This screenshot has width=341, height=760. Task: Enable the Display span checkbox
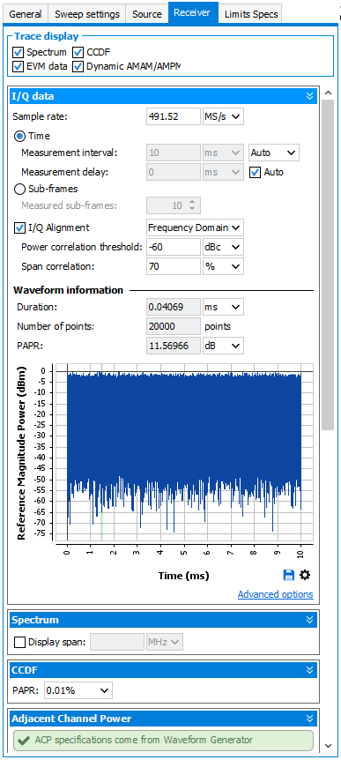click(19, 642)
